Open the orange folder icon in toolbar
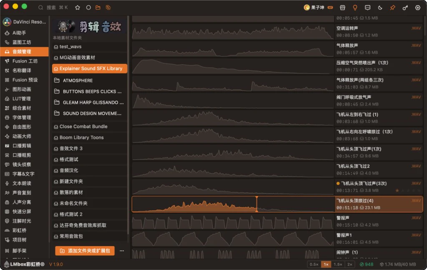This screenshot has height=270, width=427. click(98, 8)
